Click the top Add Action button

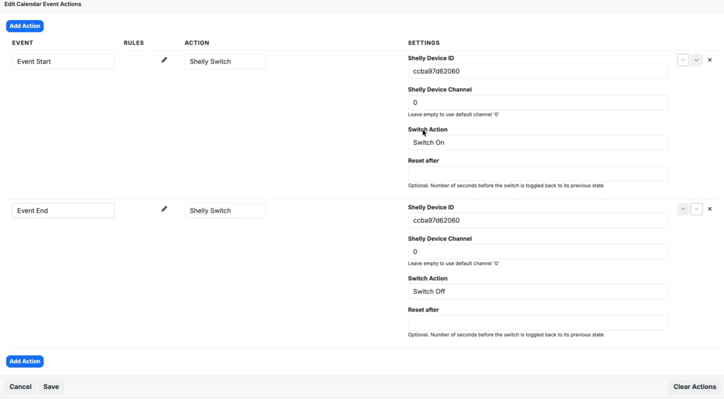tap(25, 26)
